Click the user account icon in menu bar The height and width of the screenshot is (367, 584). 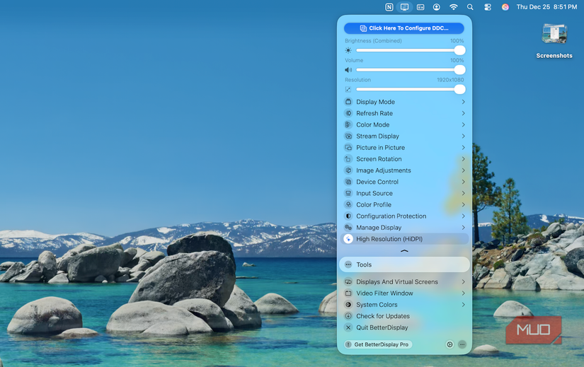(437, 7)
